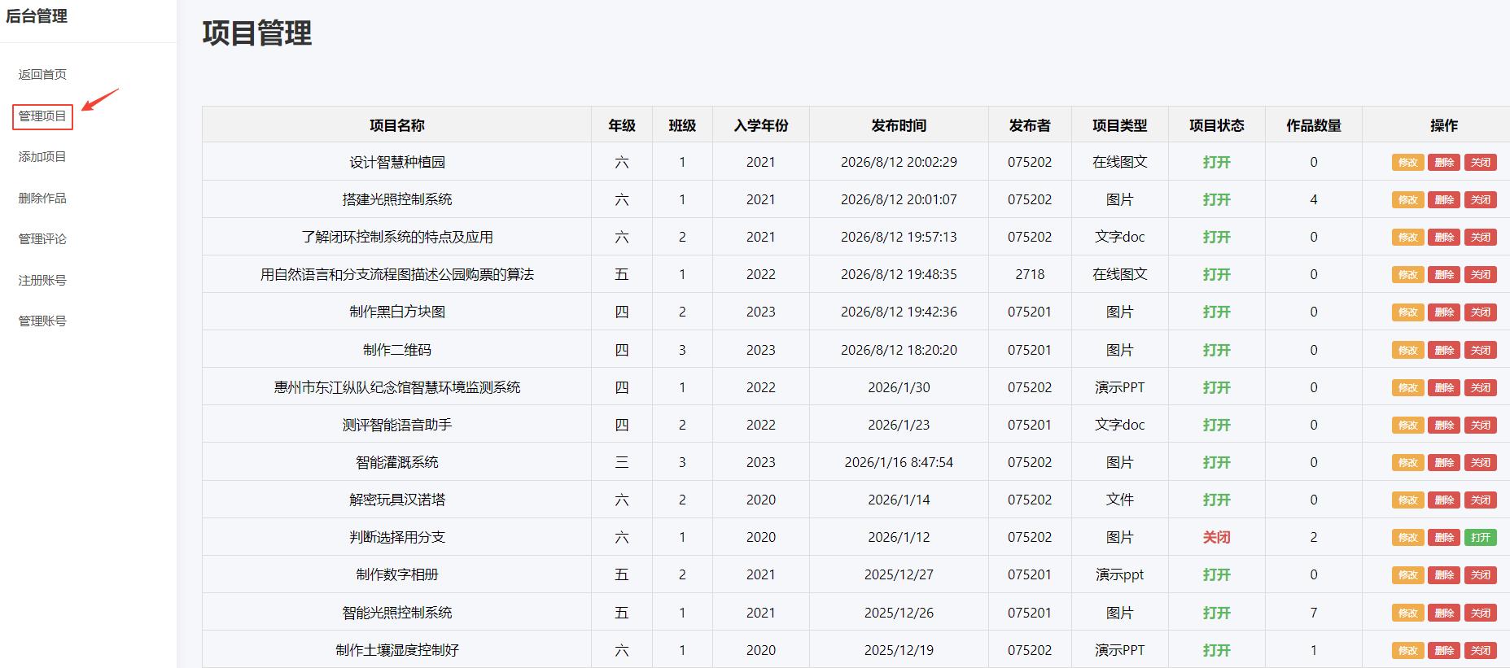Open 管理账号 in the sidebar

42,321
